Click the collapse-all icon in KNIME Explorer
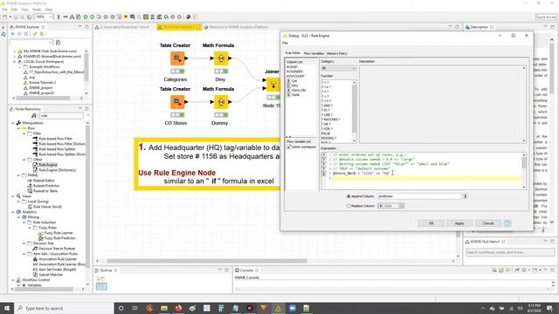The width and height of the screenshot is (559, 314). pyautogui.click(x=19, y=34)
